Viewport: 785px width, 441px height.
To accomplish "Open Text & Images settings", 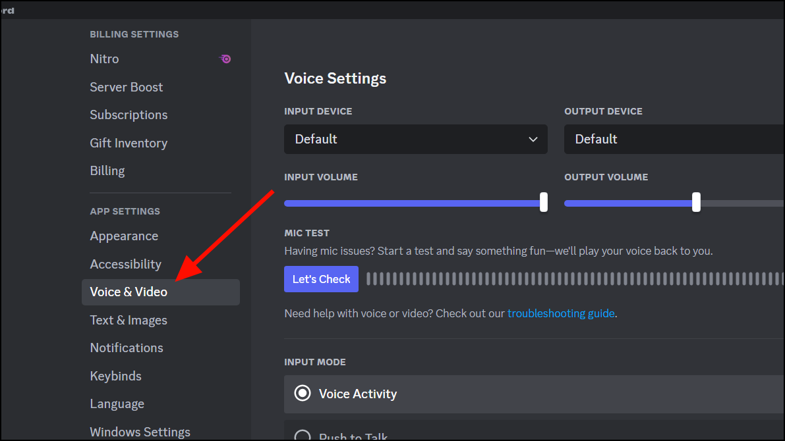I will click(128, 320).
